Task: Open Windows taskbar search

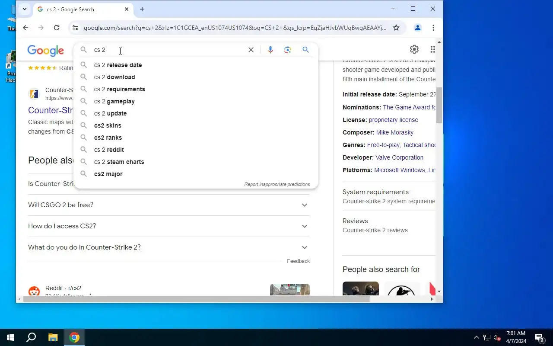Action: point(31,337)
